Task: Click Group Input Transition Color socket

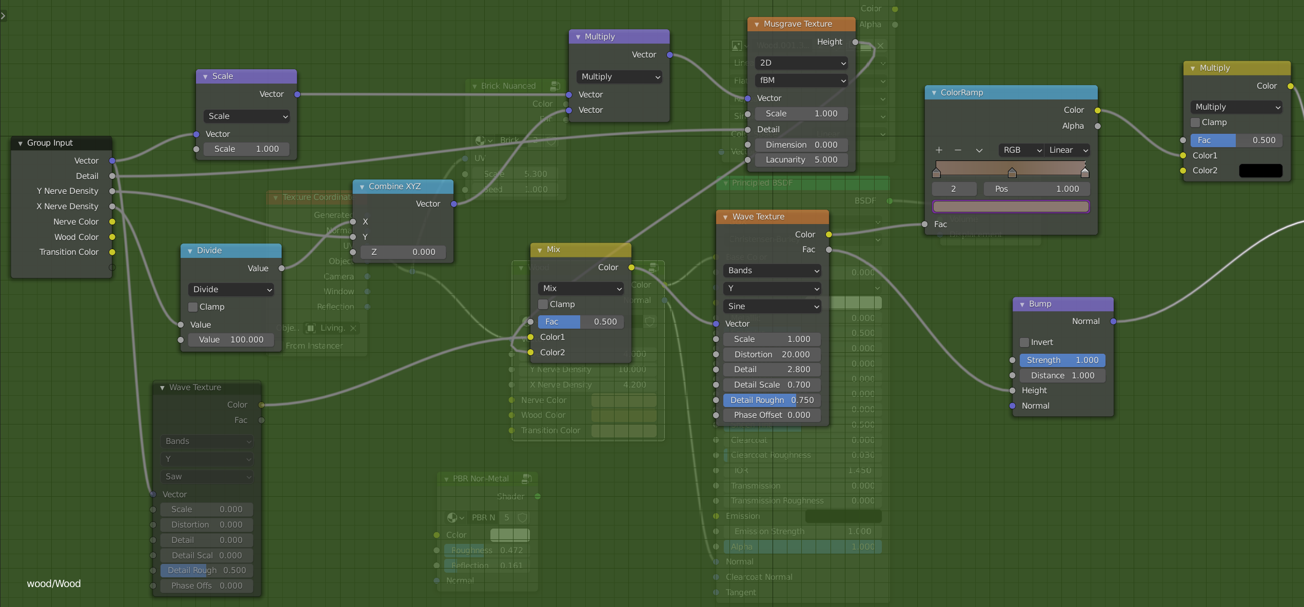Action: click(x=112, y=252)
